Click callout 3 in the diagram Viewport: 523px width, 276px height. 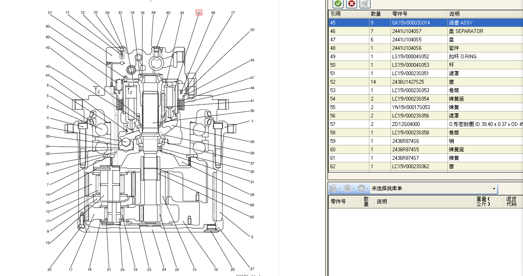[252, 237]
